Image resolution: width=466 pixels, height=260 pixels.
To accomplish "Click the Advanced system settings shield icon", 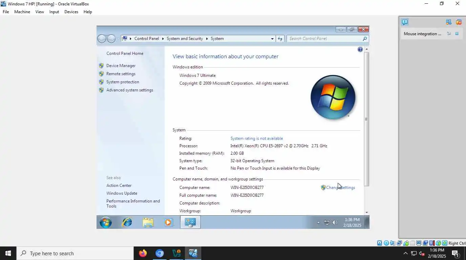I will pyautogui.click(x=101, y=90).
